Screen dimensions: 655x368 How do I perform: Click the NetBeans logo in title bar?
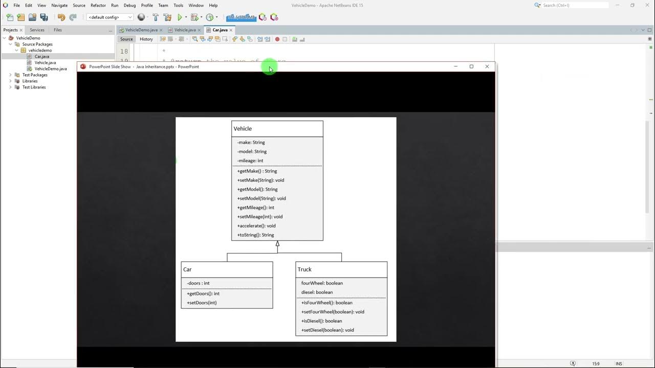click(x=6, y=5)
